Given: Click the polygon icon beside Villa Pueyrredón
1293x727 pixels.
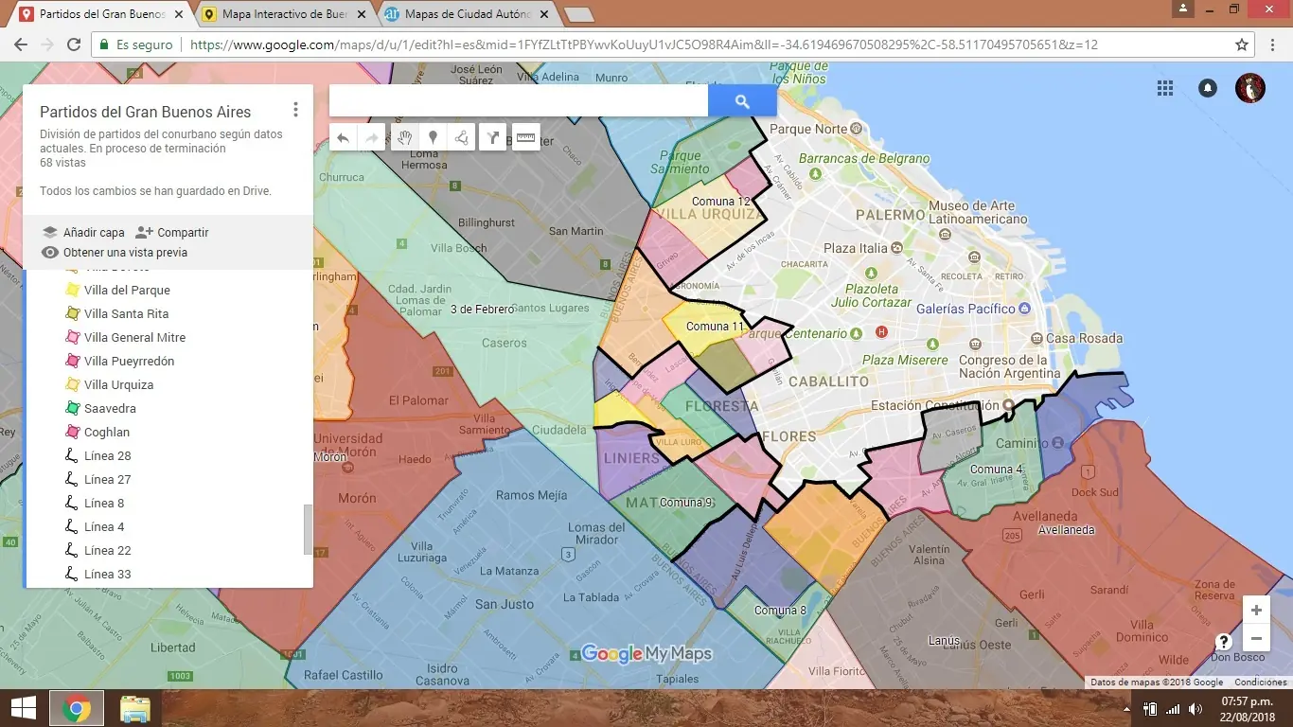Looking at the screenshot, I should (x=72, y=361).
